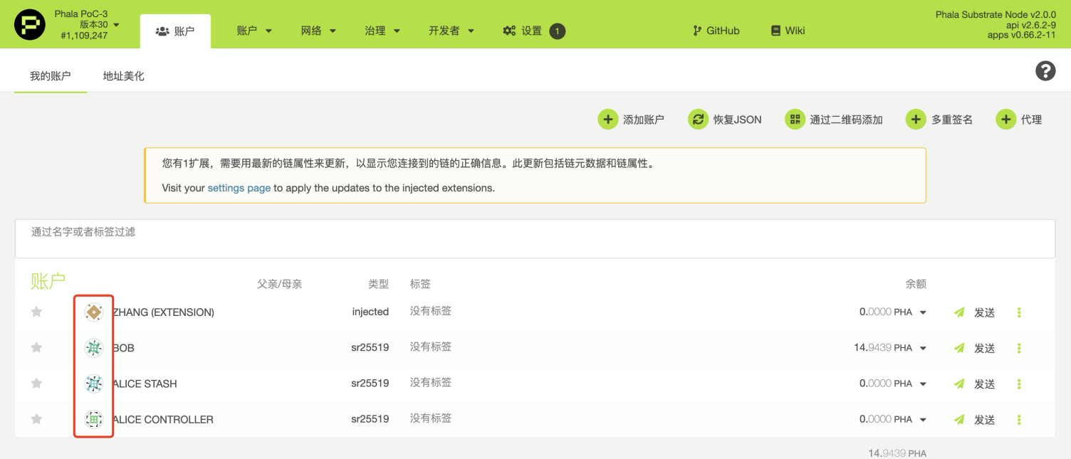The width and height of the screenshot is (1071, 459).
Task: Click BOB's account identicon
Action: (93, 347)
